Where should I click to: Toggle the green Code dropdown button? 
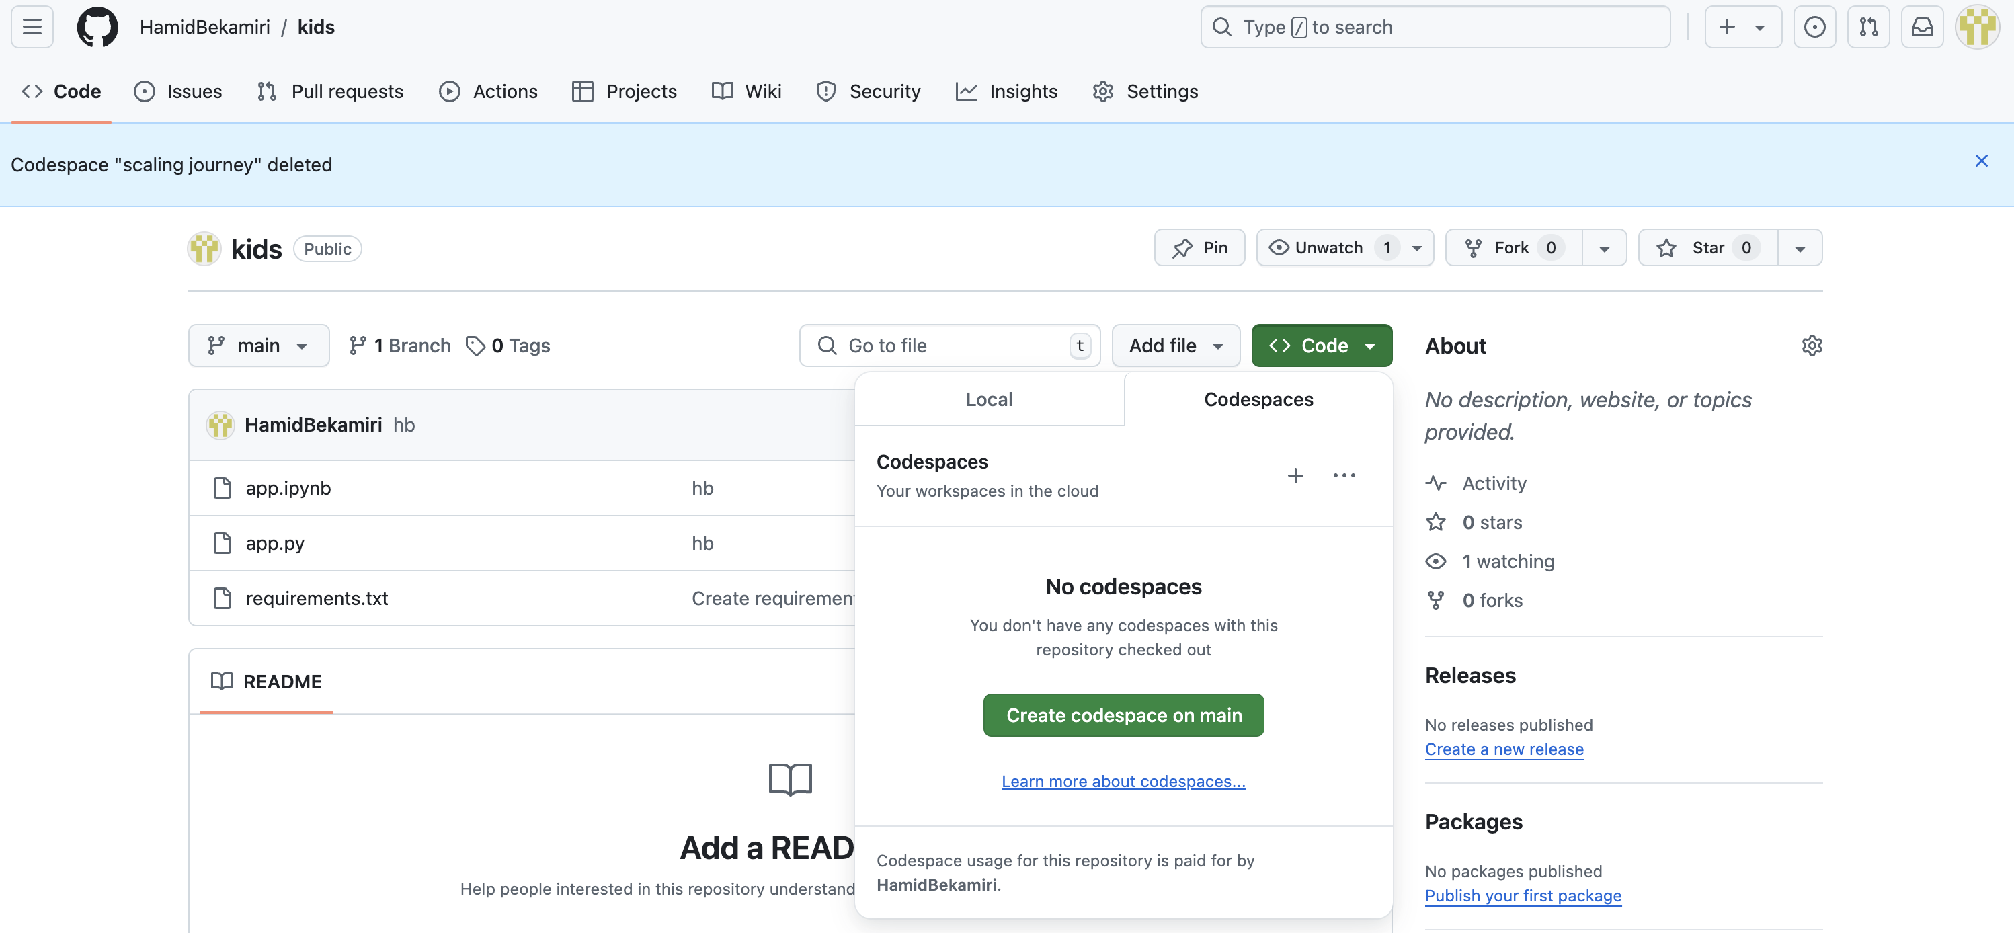[1322, 346]
